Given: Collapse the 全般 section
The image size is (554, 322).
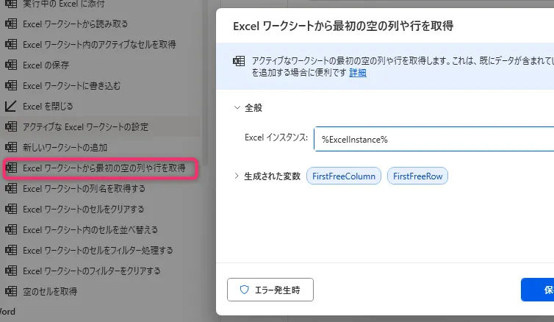Looking at the screenshot, I should (x=237, y=107).
